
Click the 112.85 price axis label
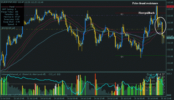(170, 23)
